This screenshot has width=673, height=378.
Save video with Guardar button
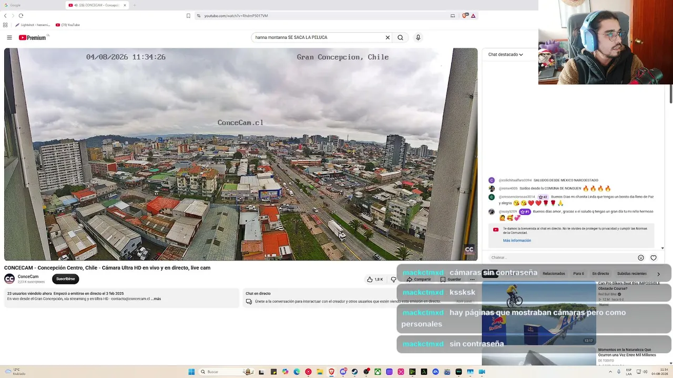tap(451, 279)
